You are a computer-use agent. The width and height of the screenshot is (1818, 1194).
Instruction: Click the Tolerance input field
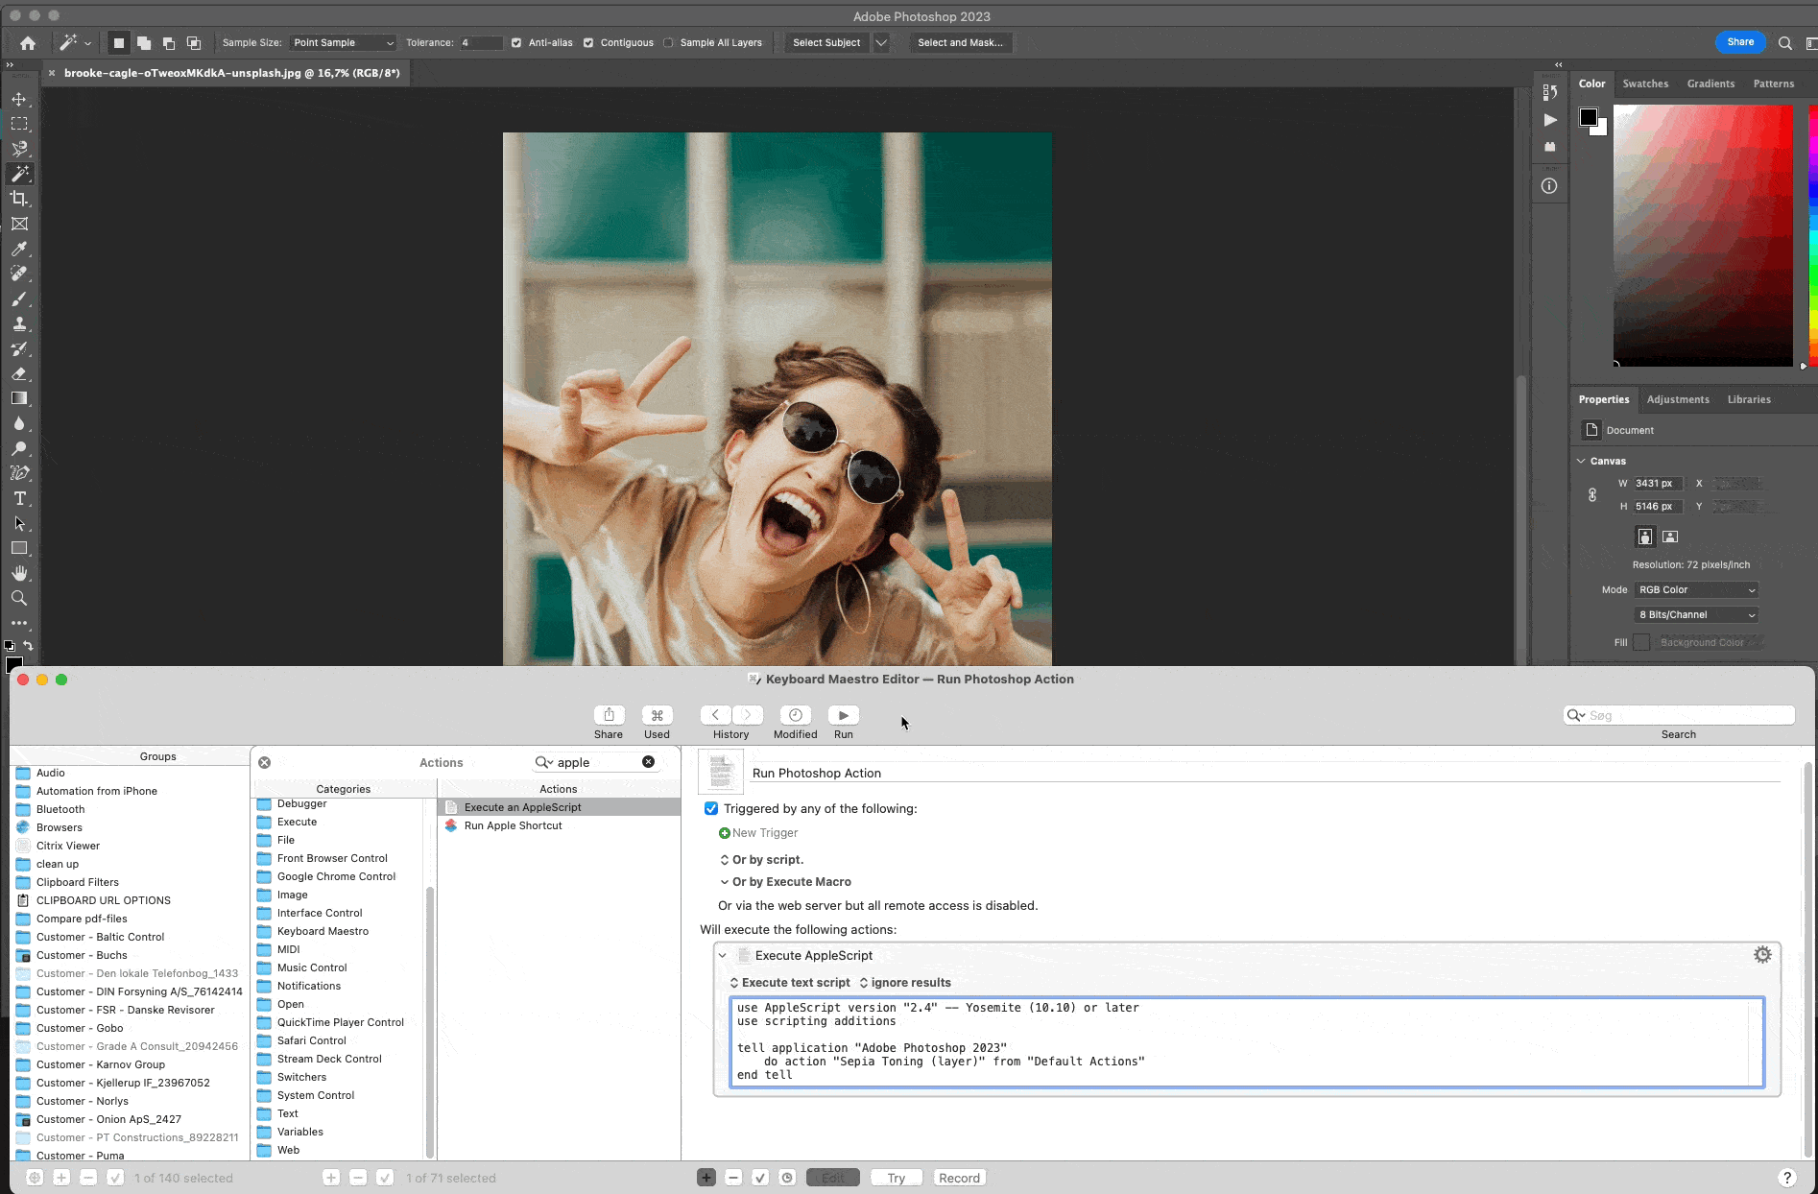(481, 43)
